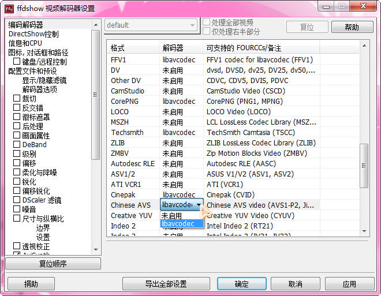Select 显示/隐藏滤镜 tree entry
The image size is (381, 296).
click(x=44, y=80)
